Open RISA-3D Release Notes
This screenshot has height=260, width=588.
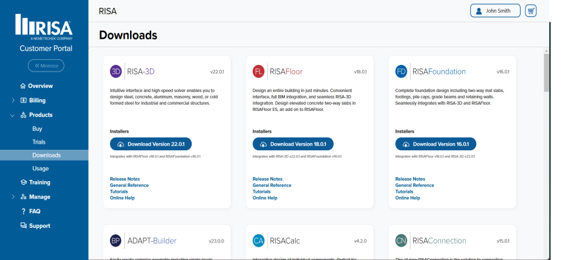point(125,179)
